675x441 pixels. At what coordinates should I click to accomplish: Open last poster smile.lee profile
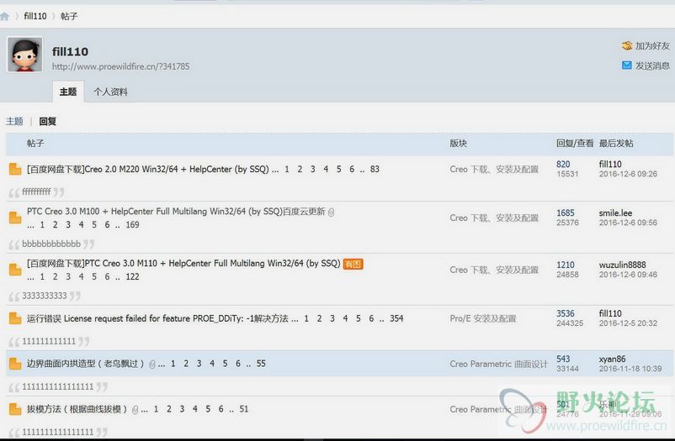[615, 213]
